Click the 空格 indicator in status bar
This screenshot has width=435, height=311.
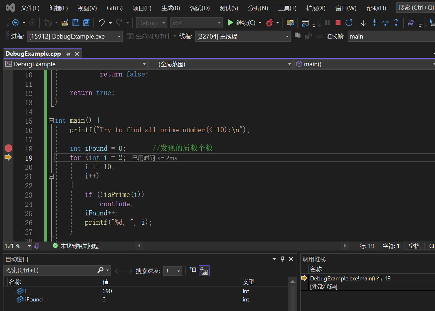point(414,246)
